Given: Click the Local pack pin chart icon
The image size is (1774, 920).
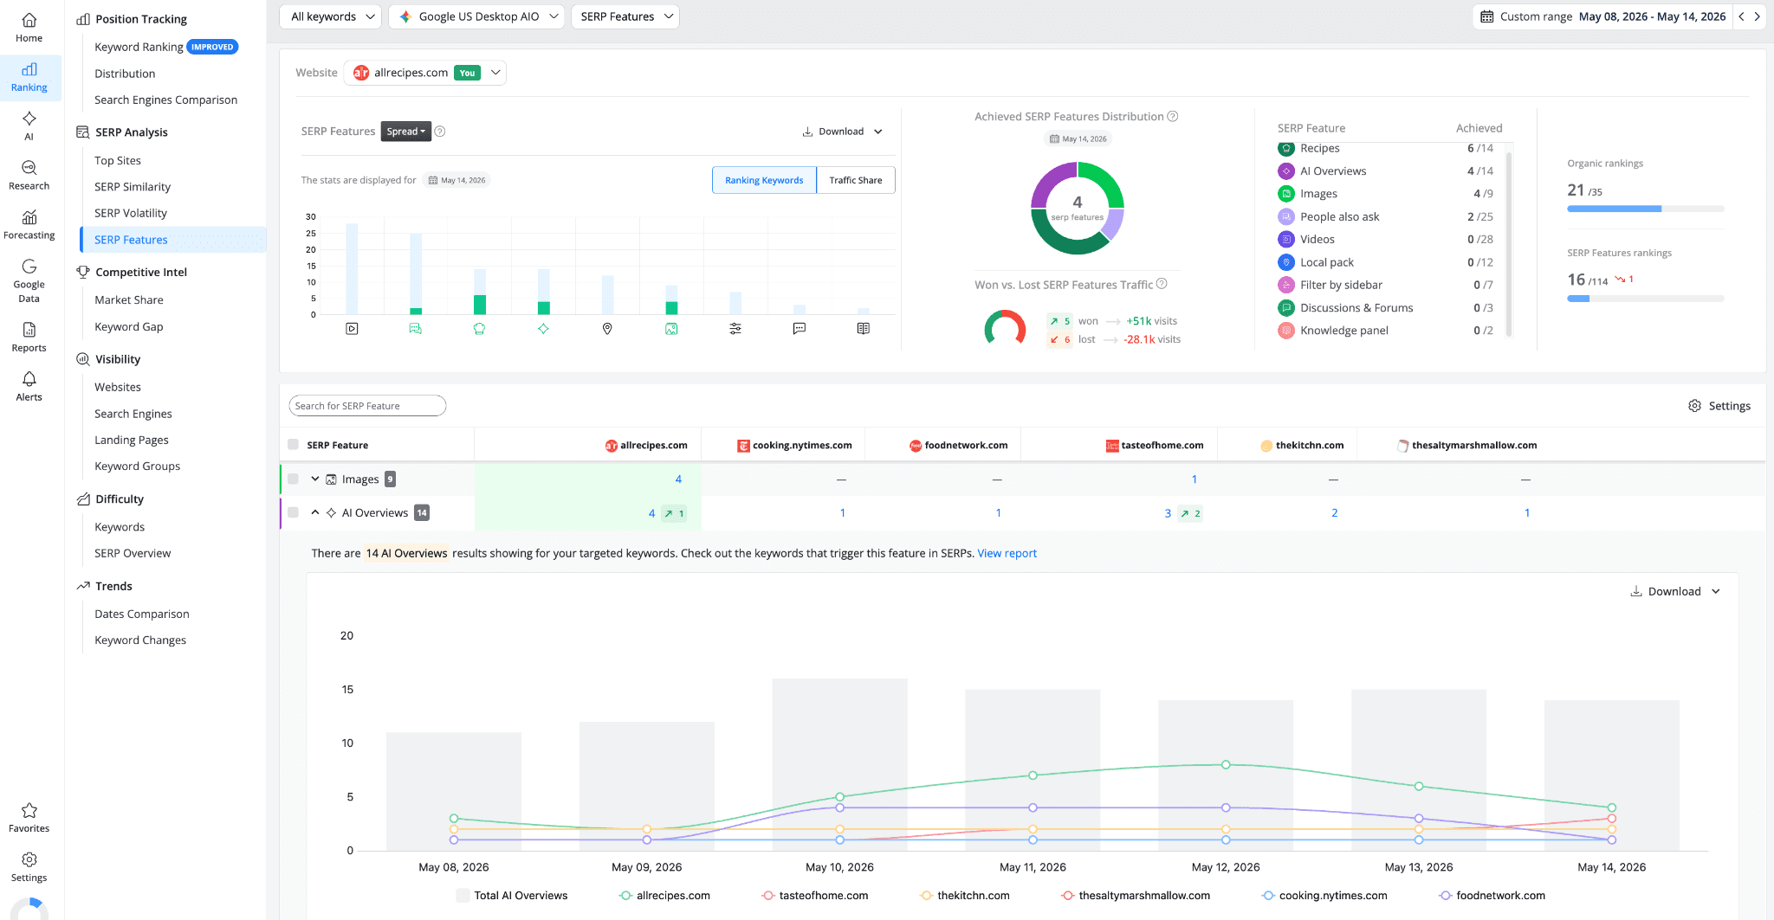Looking at the screenshot, I should click(x=607, y=329).
